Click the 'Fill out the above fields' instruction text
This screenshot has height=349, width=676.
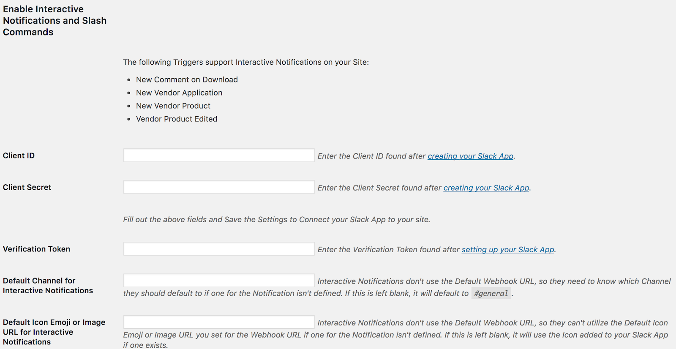tap(276, 220)
